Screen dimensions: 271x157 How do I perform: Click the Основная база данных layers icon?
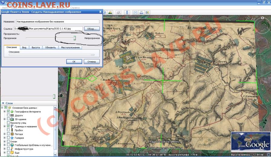point(10,108)
